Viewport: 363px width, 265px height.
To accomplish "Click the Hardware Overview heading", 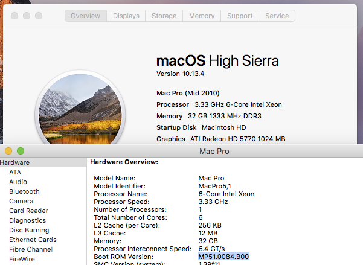I will [124, 162].
